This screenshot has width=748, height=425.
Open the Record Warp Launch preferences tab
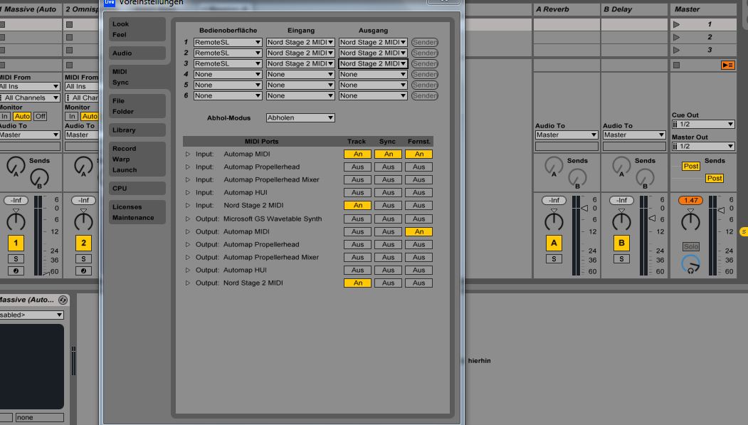(x=137, y=159)
